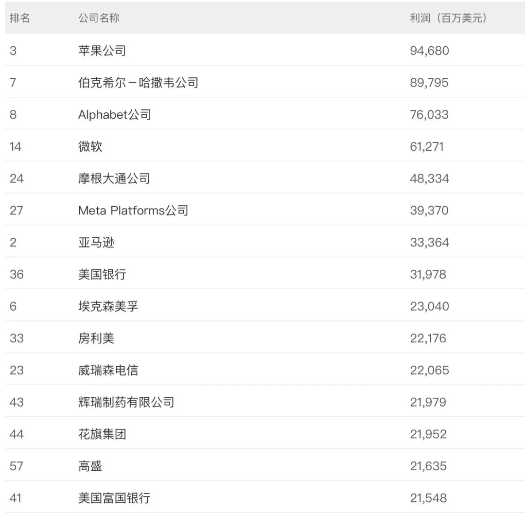The width and height of the screenshot is (525, 513).
Task: Click the 辉瑞制药有限公司 company name
Action: tap(126, 402)
